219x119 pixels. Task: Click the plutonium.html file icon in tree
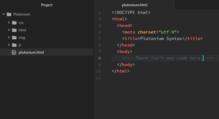[x=14, y=52]
